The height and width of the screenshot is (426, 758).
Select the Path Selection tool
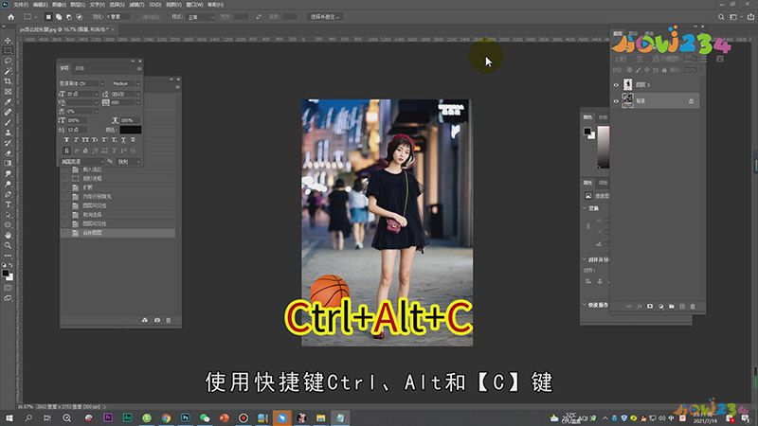[8, 215]
